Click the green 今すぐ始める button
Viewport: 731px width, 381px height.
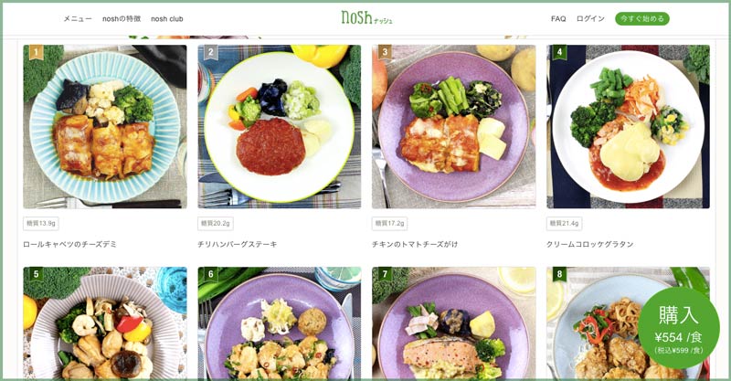pyautogui.click(x=642, y=18)
